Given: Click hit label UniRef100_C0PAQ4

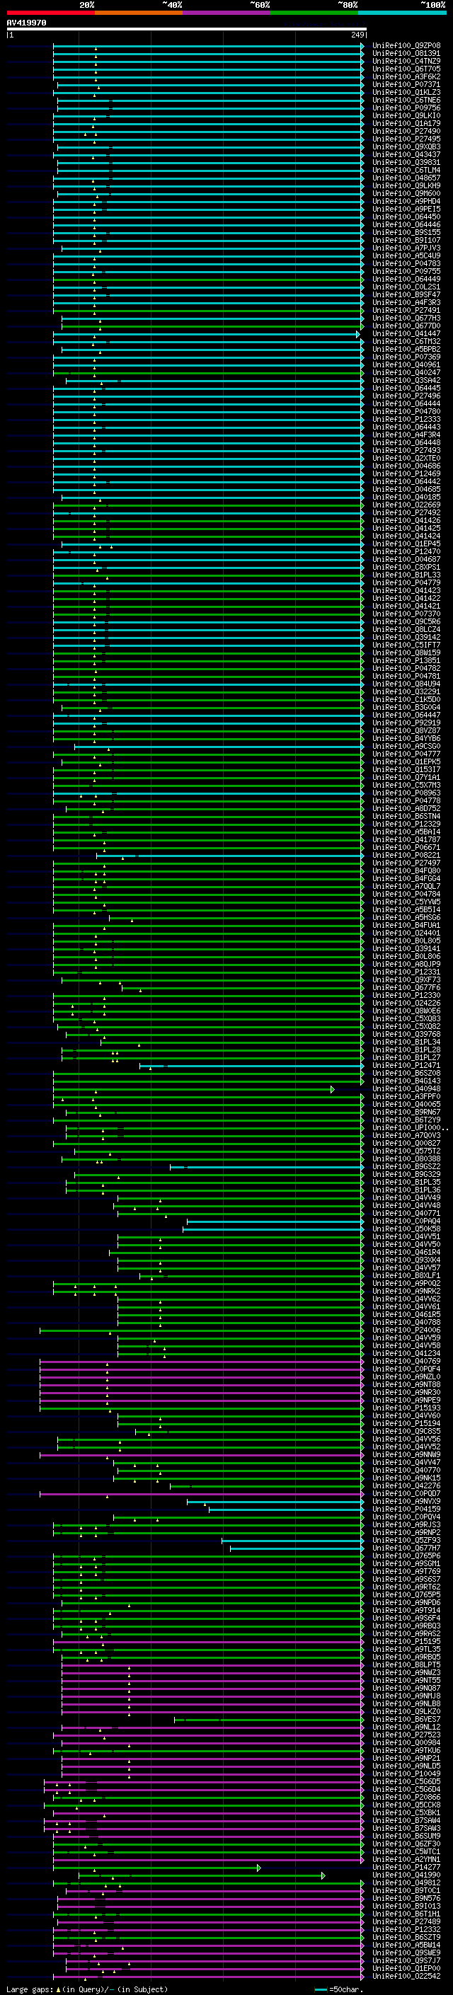Looking at the screenshot, I should [x=406, y=1221].
